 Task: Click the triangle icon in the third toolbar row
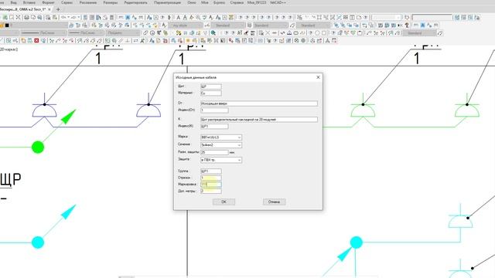(289, 32)
